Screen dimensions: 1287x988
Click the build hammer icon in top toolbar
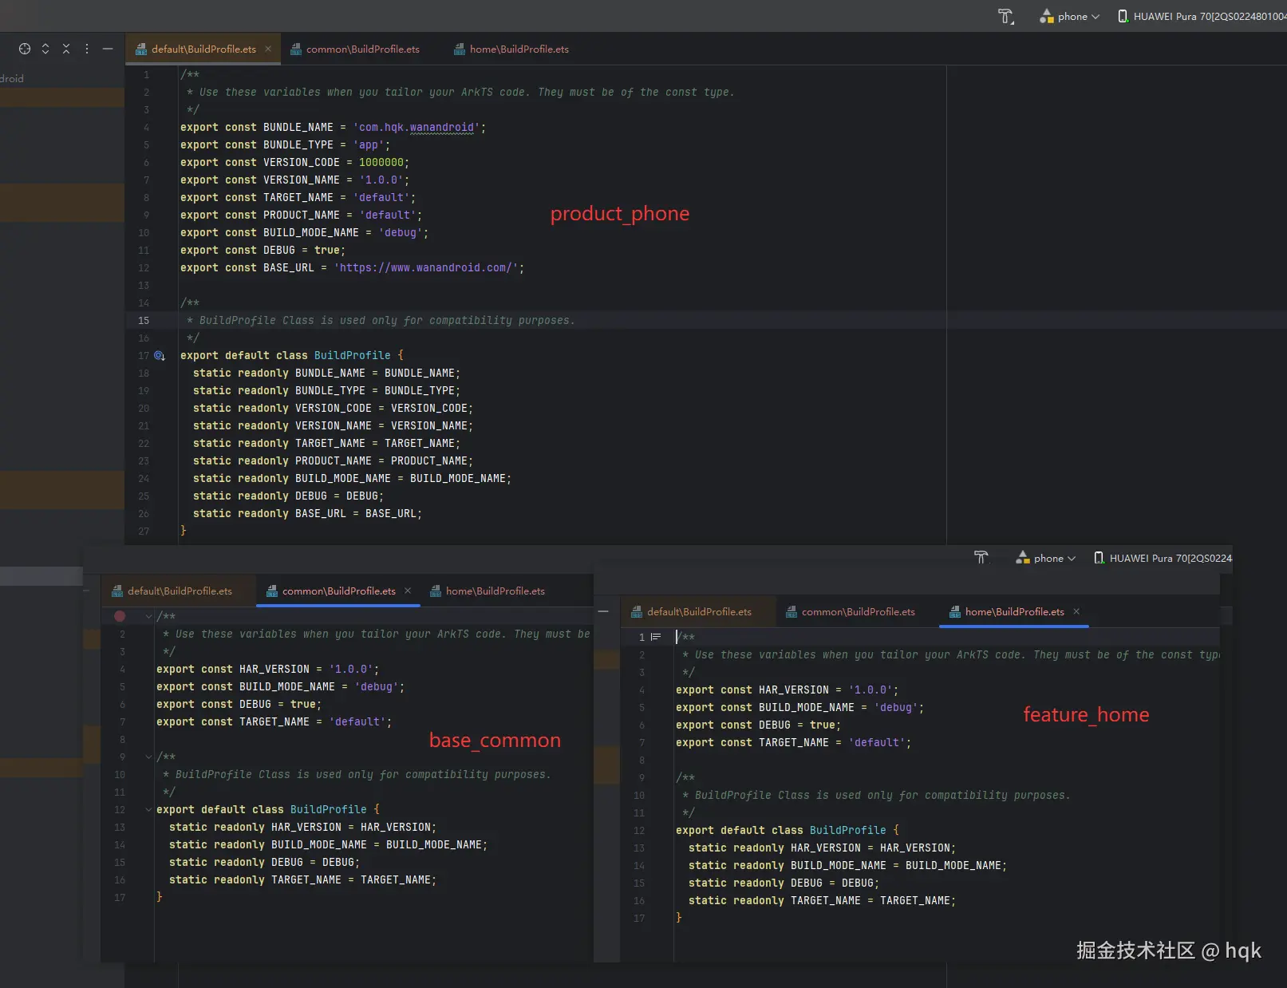pos(1005,16)
